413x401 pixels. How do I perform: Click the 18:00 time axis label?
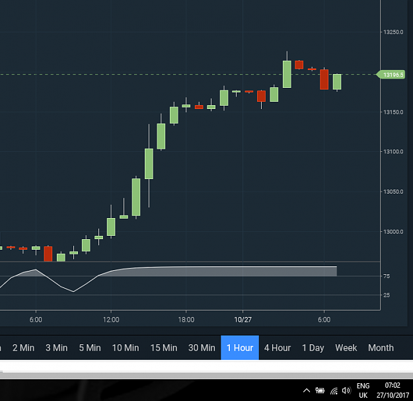click(x=186, y=320)
